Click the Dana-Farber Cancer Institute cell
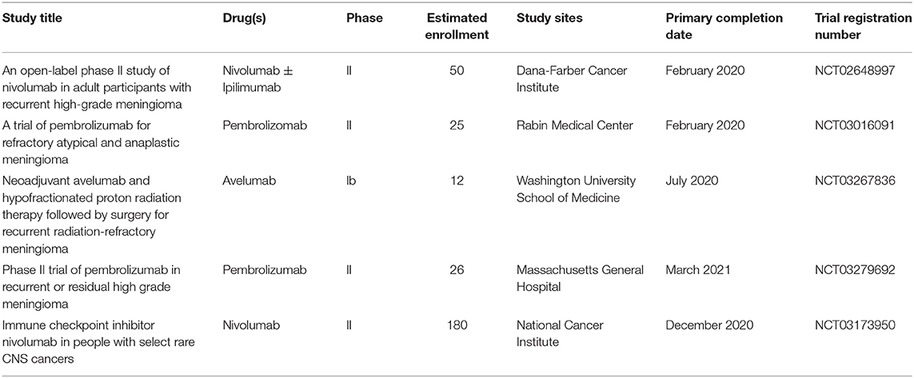This screenshot has height=378, width=914. pos(572,79)
